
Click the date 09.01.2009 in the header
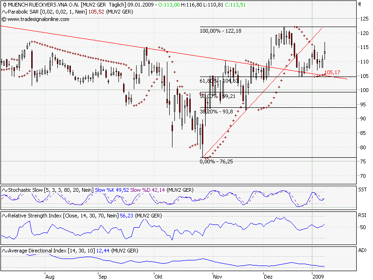tap(141, 5)
